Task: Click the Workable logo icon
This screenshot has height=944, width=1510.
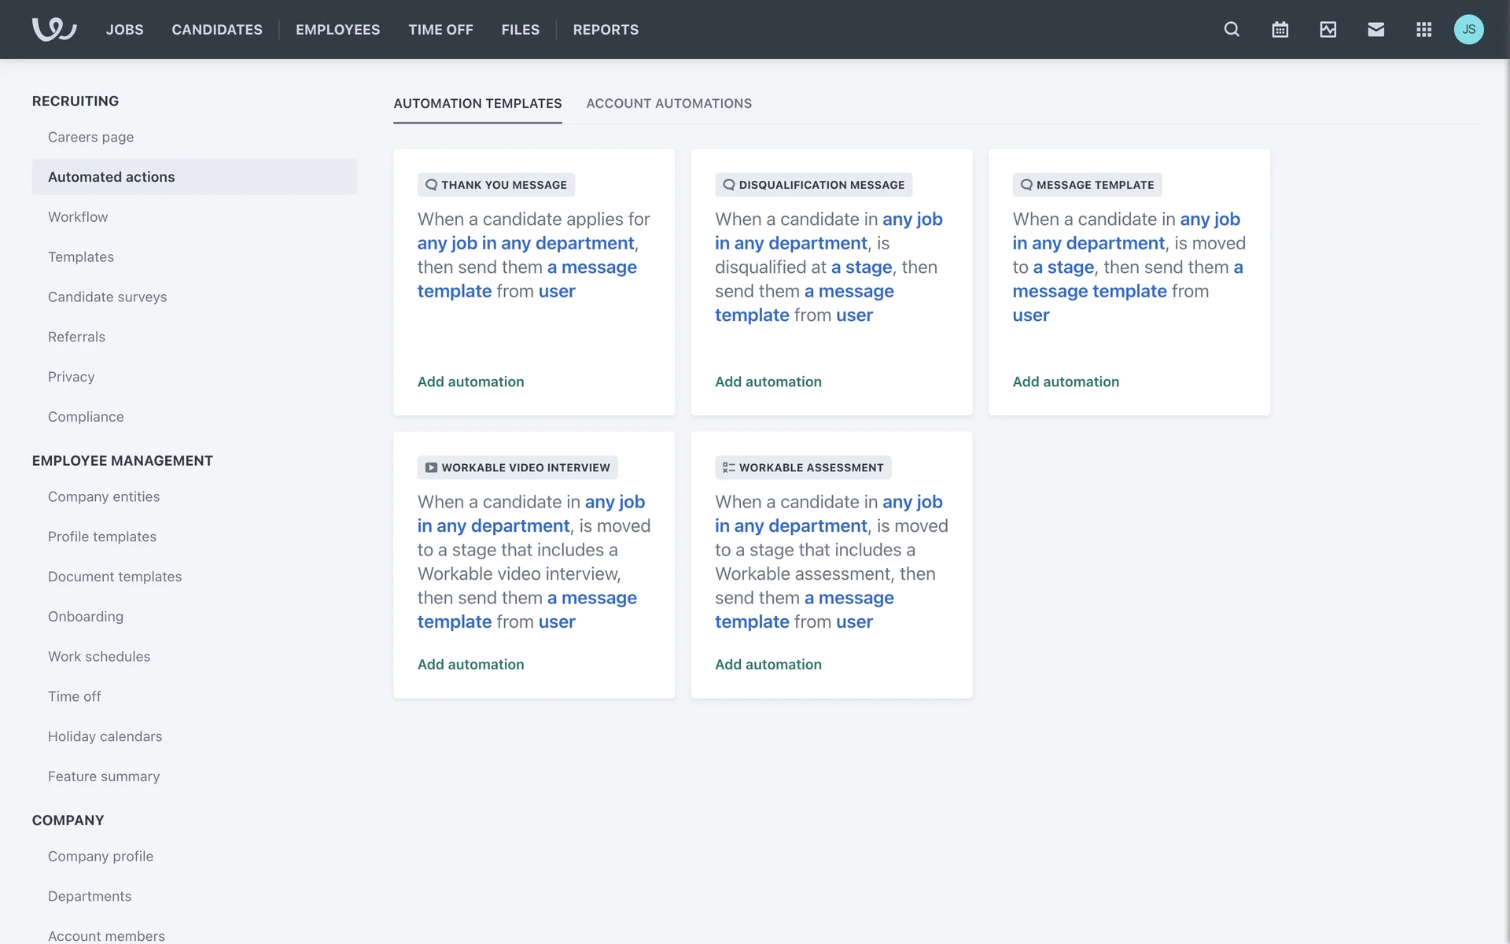Action: pyautogui.click(x=53, y=29)
